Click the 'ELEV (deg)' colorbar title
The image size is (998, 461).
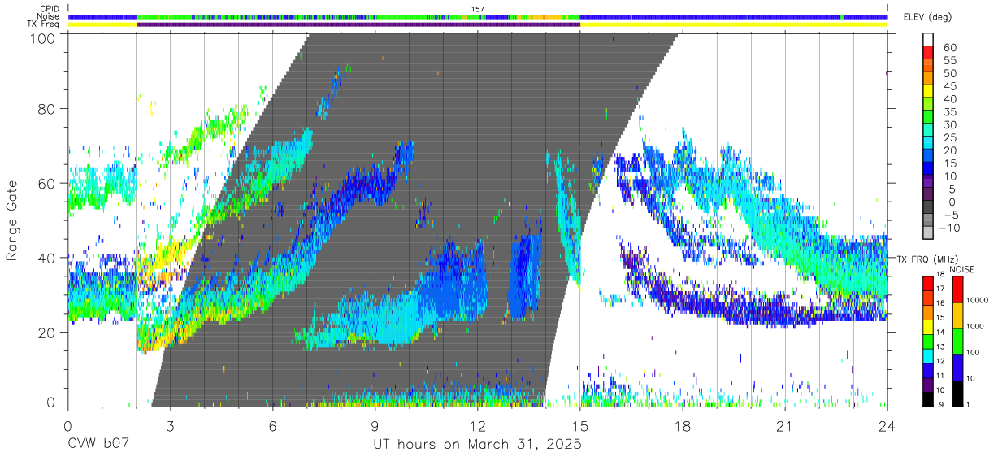click(927, 17)
